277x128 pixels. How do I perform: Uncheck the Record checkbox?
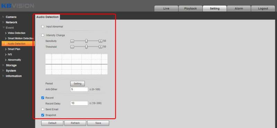tap(43, 98)
